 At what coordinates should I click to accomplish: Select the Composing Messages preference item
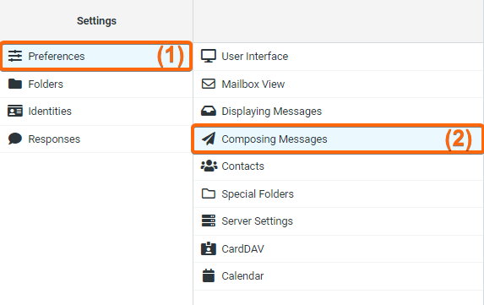pyautogui.click(x=339, y=139)
